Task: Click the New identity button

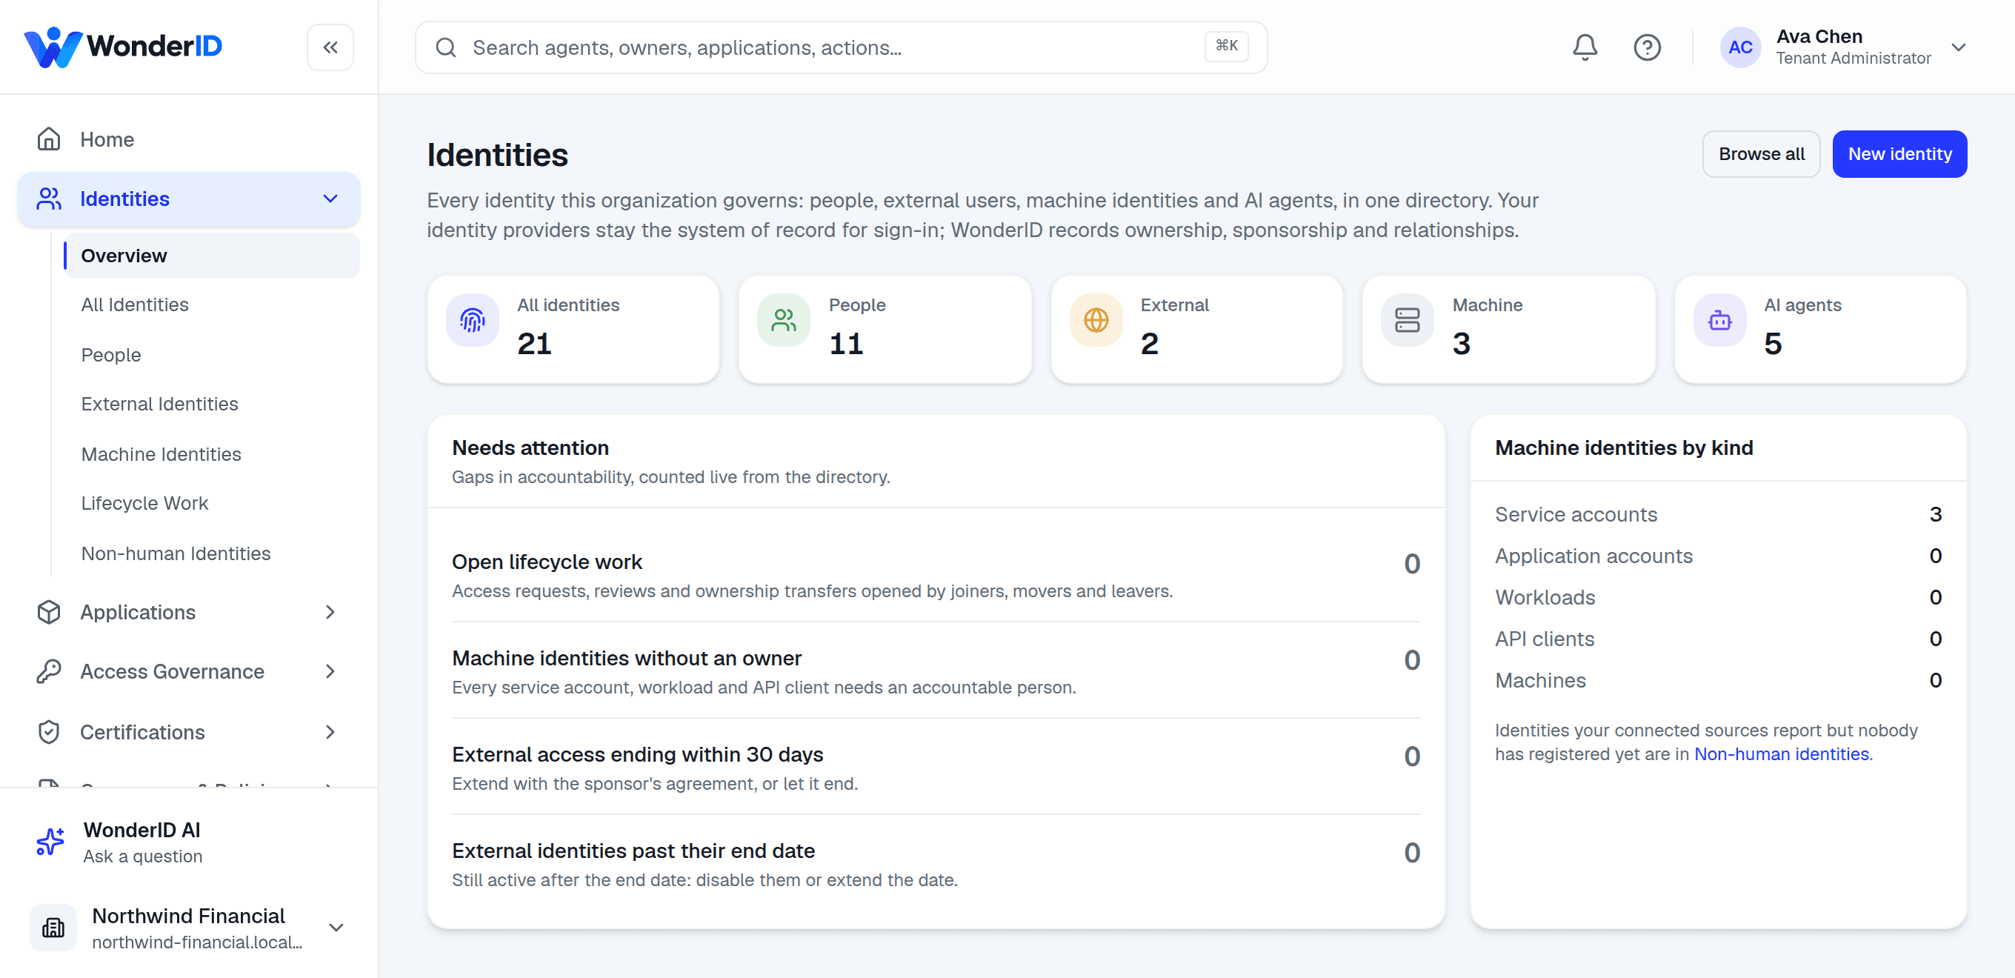Action: click(1899, 154)
